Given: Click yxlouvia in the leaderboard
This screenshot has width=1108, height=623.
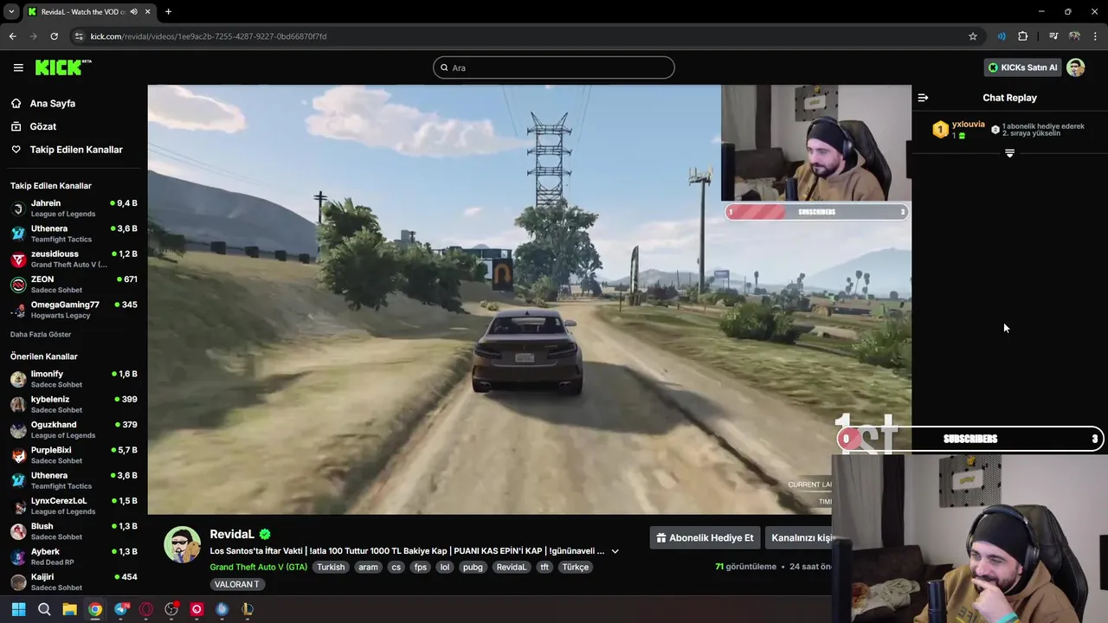Looking at the screenshot, I should [968, 125].
